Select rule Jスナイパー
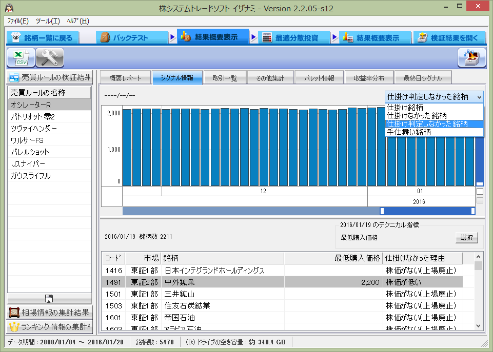 point(49,163)
